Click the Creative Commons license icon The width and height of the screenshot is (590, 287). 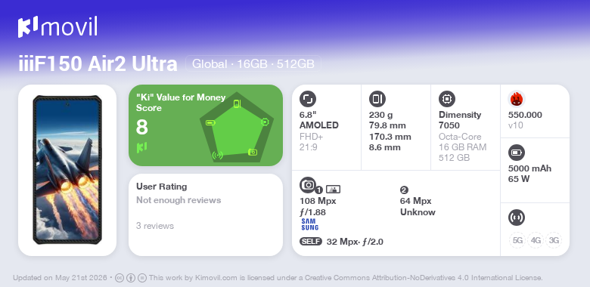click(x=120, y=278)
